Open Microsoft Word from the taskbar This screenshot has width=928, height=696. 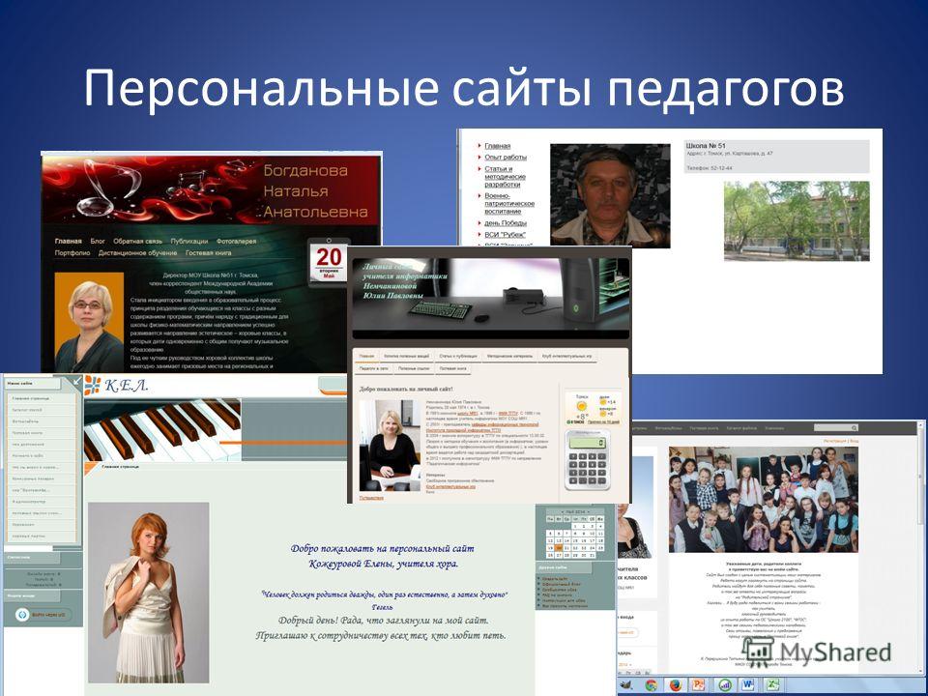[747, 685]
